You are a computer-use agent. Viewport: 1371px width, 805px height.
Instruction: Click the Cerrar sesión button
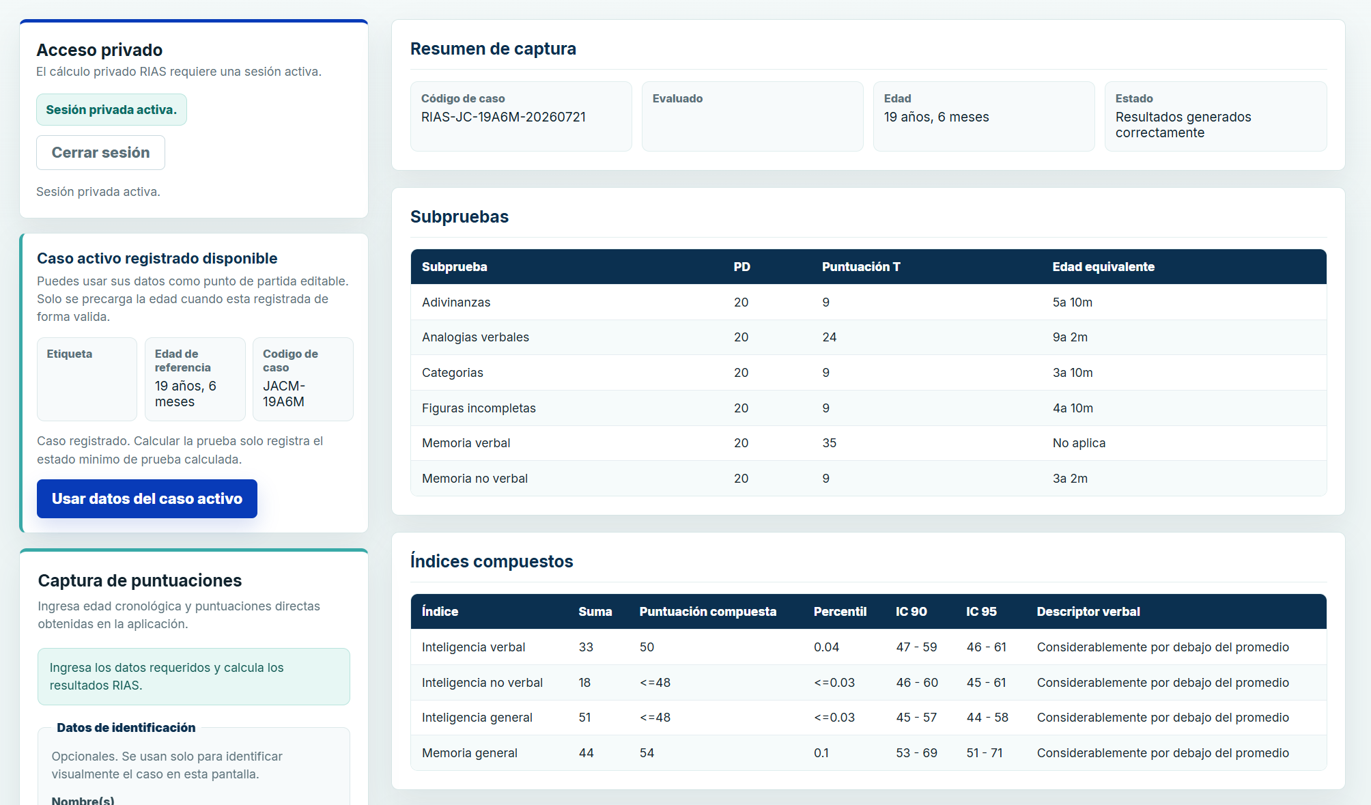tap(100, 152)
